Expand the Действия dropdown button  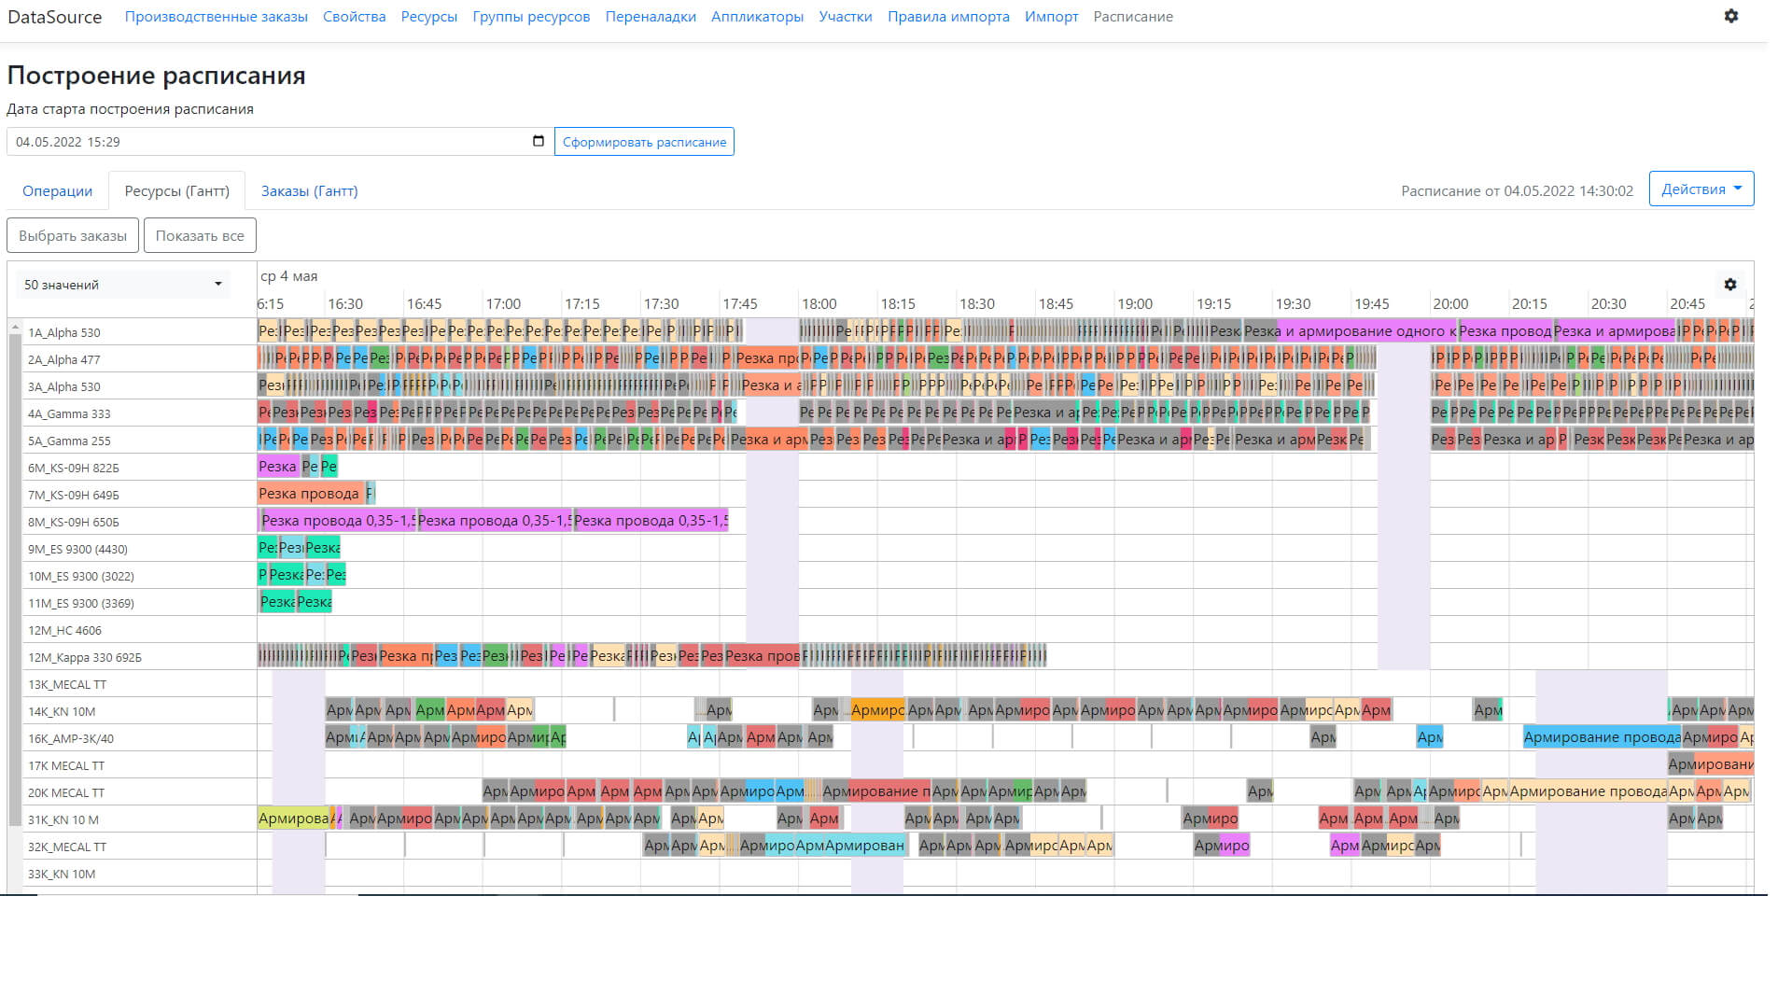[x=1701, y=189]
